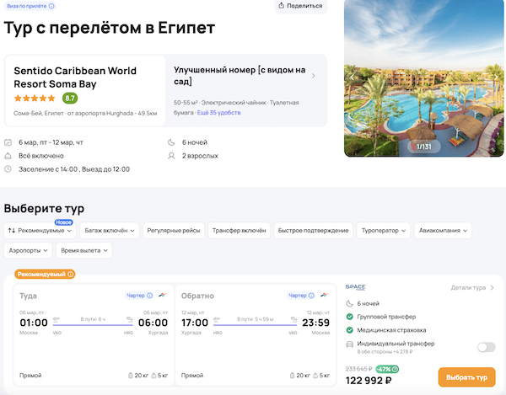Click the info icon on Рекомендуемый badge

pyautogui.click(x=71, y=274)
